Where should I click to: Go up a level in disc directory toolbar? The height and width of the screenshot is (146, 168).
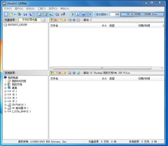coord(52,20)
